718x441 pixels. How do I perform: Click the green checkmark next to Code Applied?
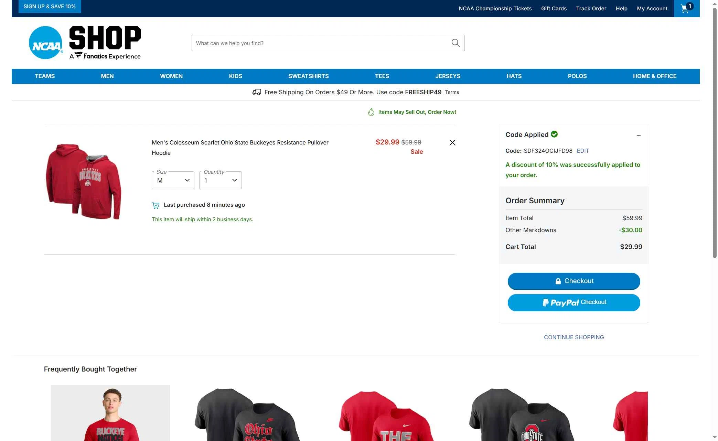pyautogui.click(x=554, y=134)
